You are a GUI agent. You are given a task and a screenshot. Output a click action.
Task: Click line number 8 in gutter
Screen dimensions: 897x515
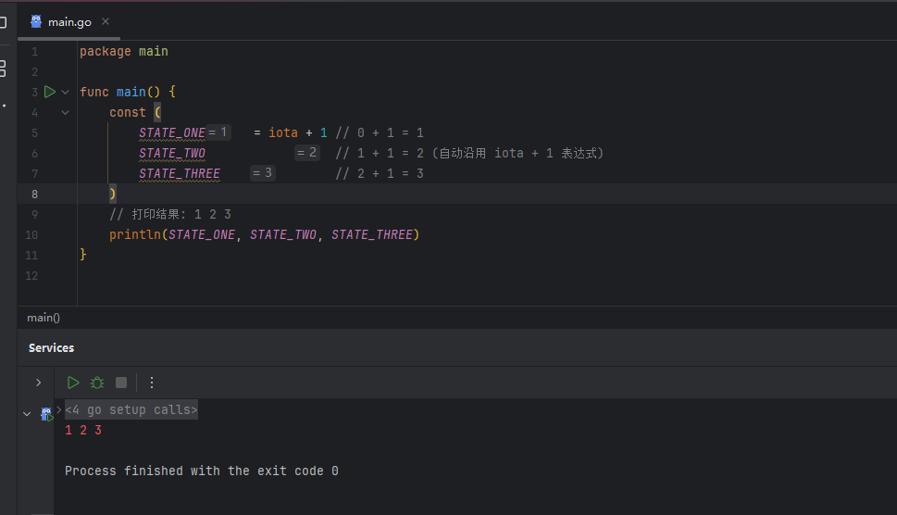point(34,194)
